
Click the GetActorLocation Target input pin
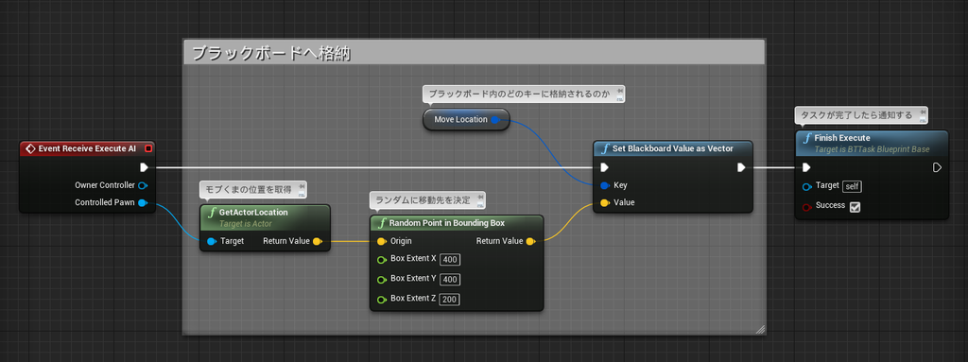pyautogui.click(x=212, y=241)
